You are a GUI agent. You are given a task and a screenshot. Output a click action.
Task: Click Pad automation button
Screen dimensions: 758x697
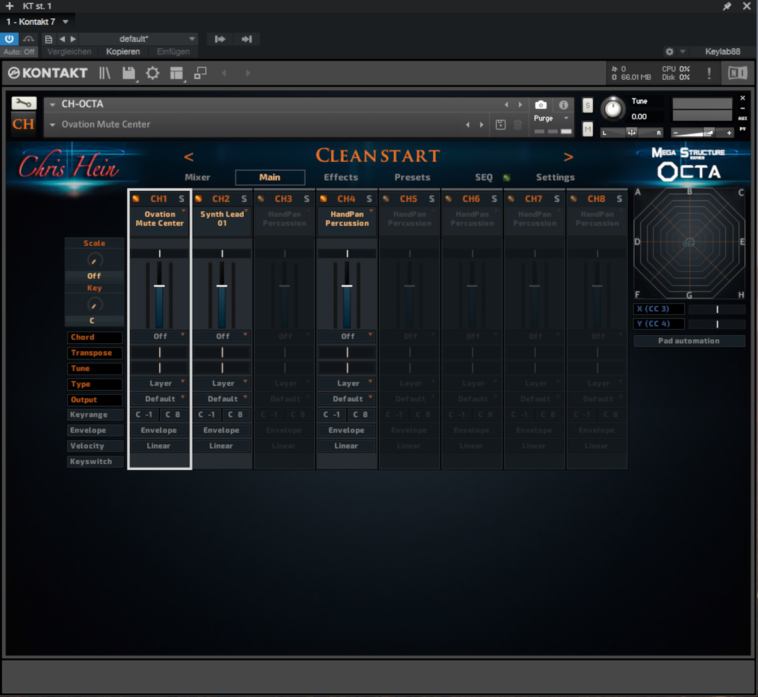point(689,341)
